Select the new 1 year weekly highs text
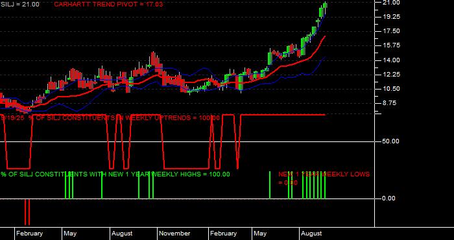 coord(115,174)
